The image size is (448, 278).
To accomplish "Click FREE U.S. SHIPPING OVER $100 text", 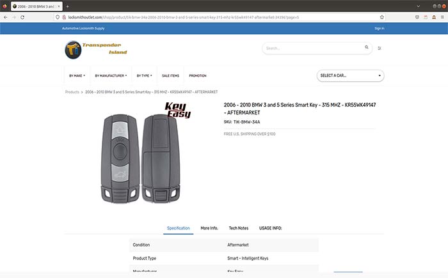I will click(250, 134).
